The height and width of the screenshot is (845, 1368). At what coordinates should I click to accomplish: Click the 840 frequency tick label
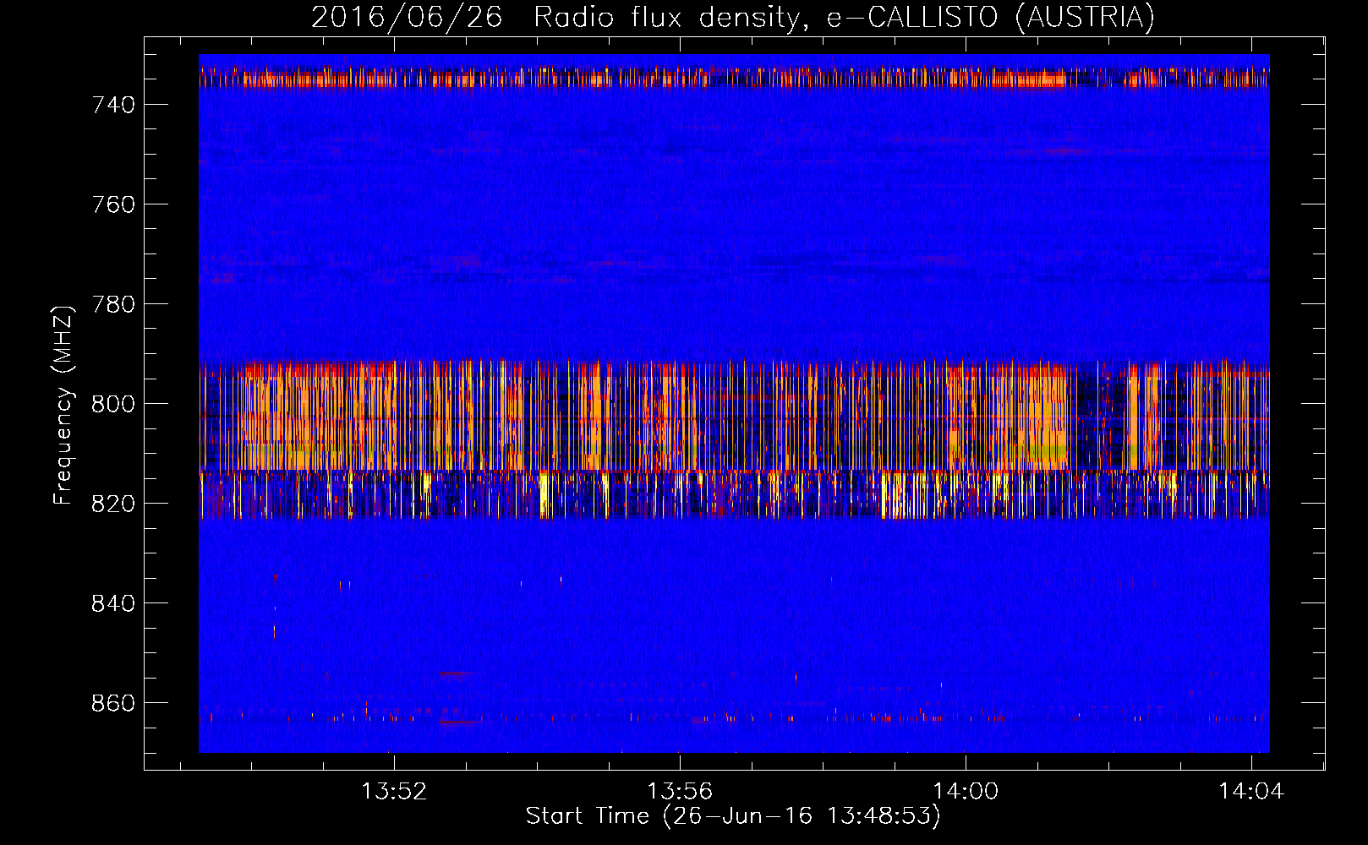click(x=113, y=603)
